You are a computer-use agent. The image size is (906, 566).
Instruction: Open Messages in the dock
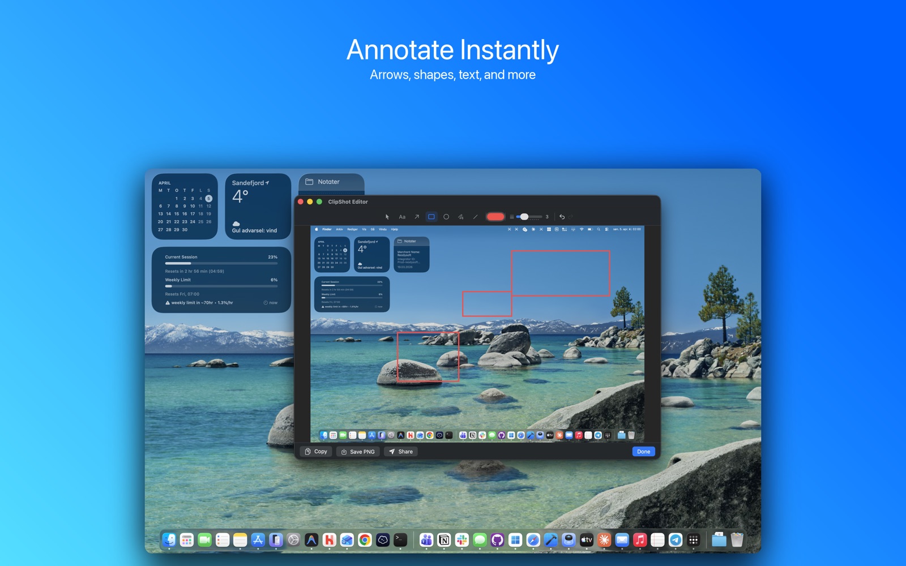tap(480, 540)
